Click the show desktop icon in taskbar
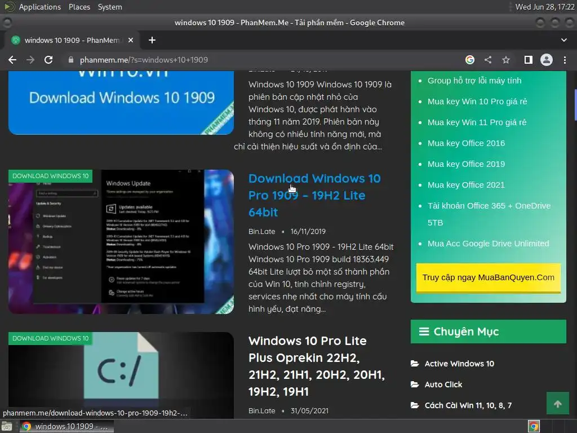Image resolution: width=577 pixels, height=433 pixels. [7, 426]
